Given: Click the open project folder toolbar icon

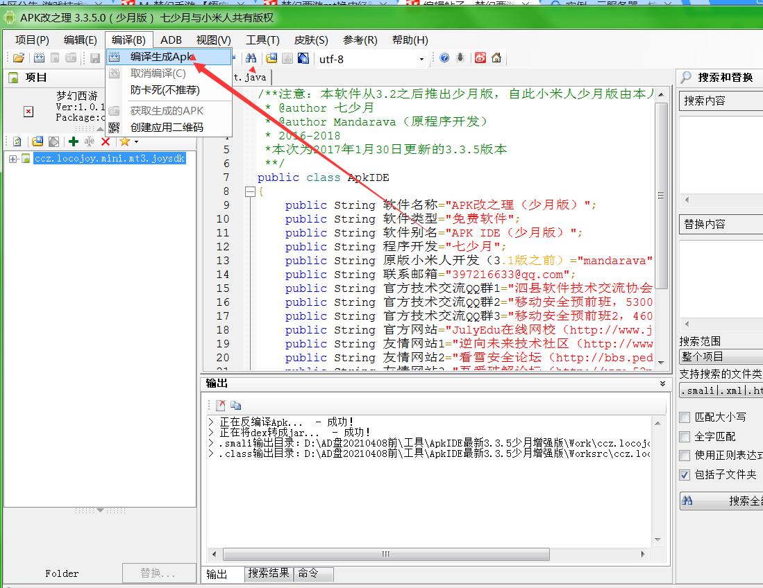Looking at the screenshot, I should click(x=19, y=58).
